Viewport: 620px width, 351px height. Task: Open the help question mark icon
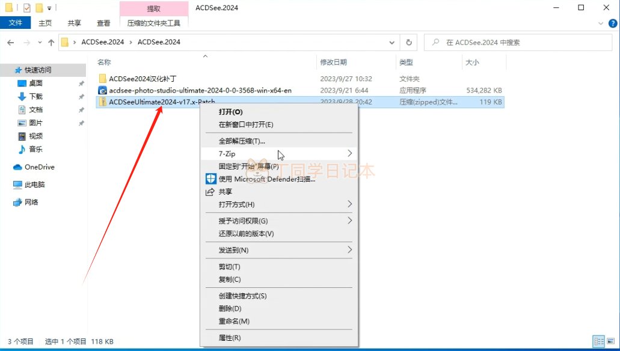pos(613,23)
